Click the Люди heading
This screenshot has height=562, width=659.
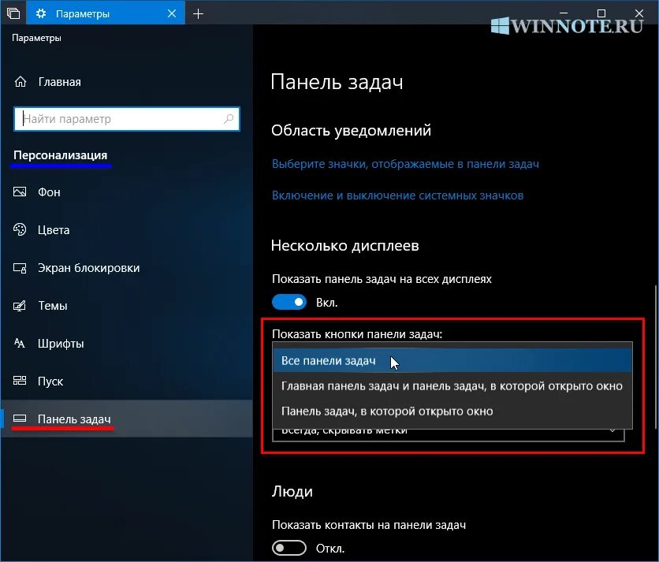click(292, 491)
